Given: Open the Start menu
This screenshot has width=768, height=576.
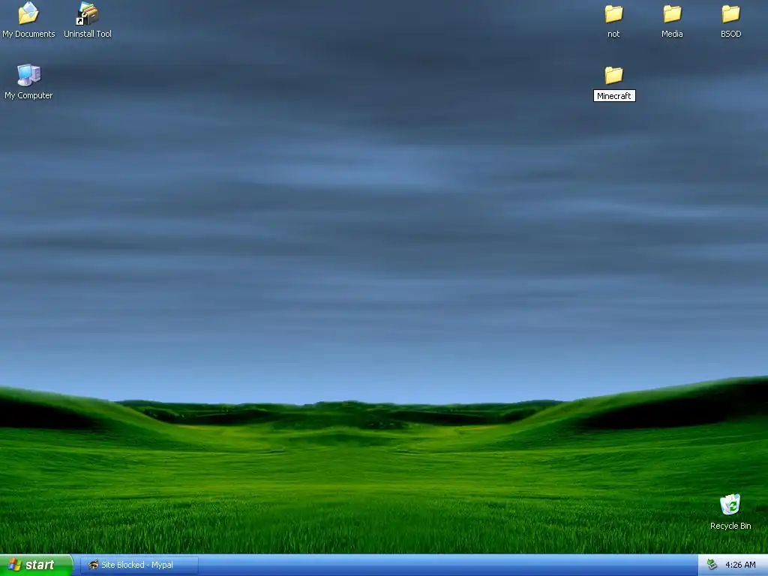Looking at the screenshot, I should (x=36, y=565).
